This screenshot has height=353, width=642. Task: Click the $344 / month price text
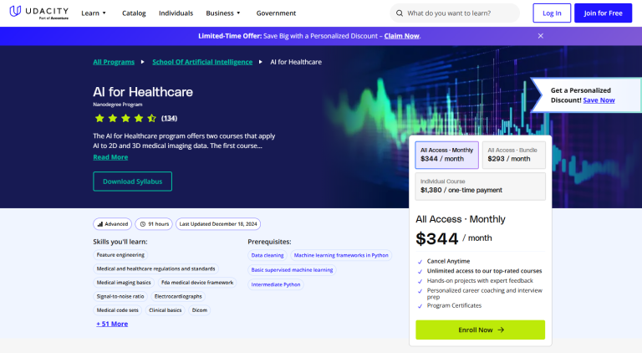454,238
